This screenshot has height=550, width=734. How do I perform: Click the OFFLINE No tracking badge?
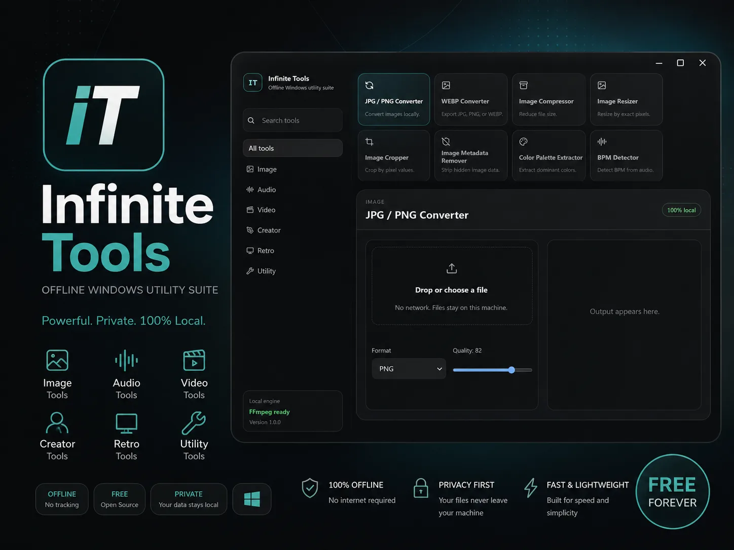pyautogui.click(x=62, y=499)
